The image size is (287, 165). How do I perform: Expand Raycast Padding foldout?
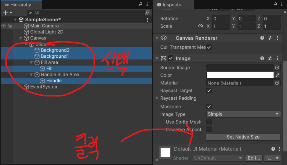pyautogui.click(x=157, y=98)
